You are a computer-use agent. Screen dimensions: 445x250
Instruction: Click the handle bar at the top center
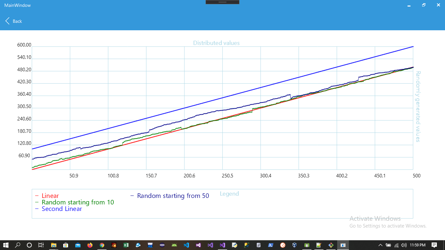[x=223, y=2]
